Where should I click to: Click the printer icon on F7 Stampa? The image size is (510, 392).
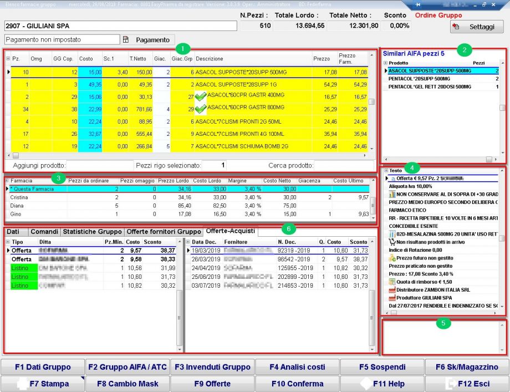tap(22, 384)
